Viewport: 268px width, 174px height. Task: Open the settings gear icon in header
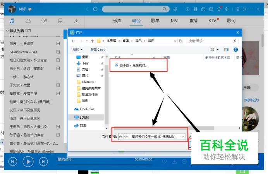[227, 9]
